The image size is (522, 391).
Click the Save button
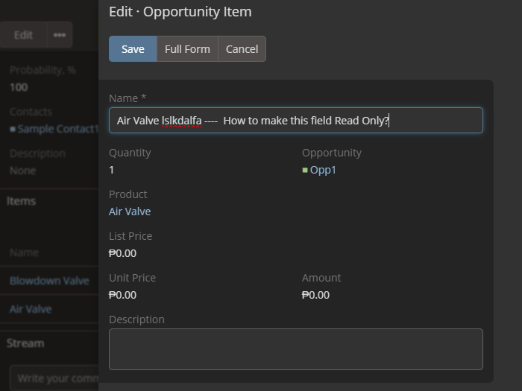point(133,49)
